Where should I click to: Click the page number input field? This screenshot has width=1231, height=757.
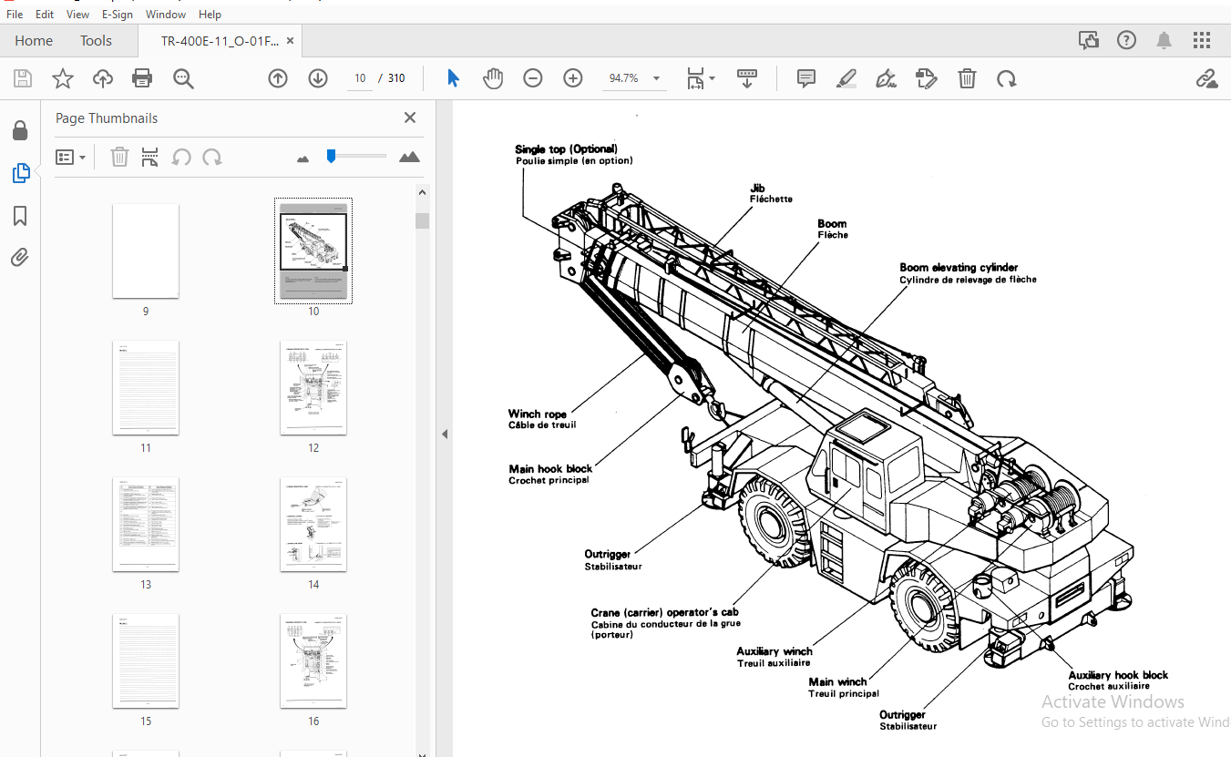[x=360, y=78]
